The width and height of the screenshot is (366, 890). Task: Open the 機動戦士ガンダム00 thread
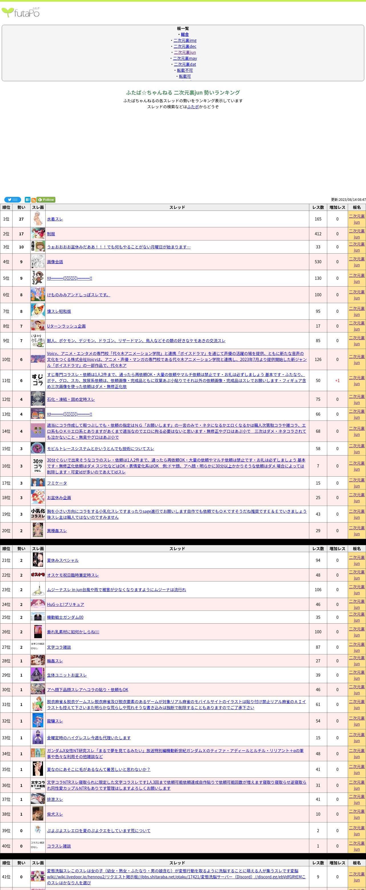coord(65,617)
